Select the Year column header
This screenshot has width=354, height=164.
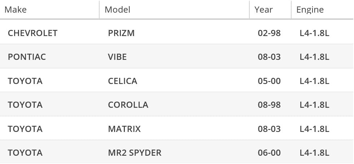point(263,10)
